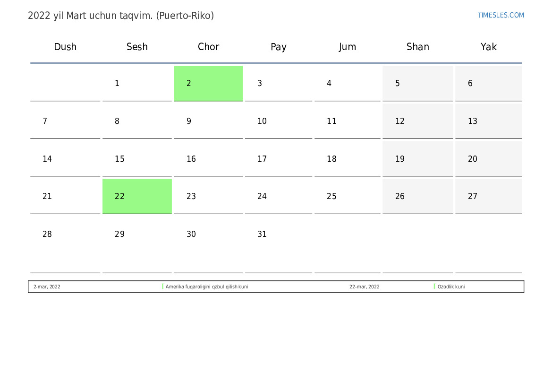Click the Chor weekday header

(x=208, y=47)
